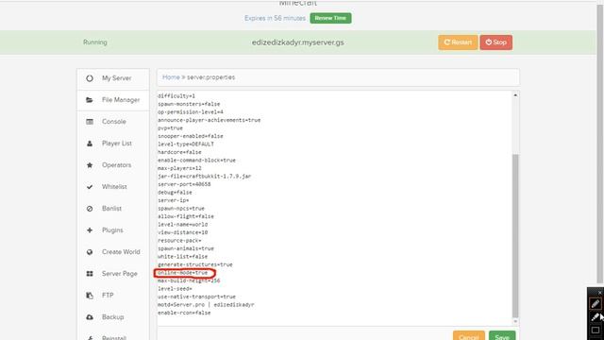
Task: Click the hardcore=false line
Action: (179, 152)
